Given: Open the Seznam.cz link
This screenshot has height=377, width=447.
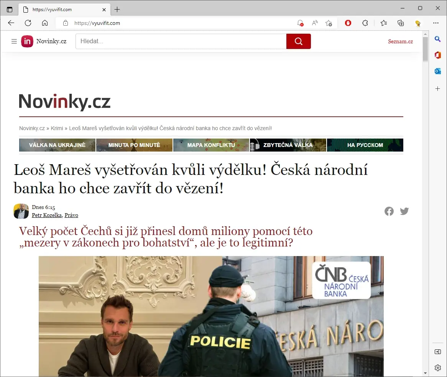Looking at the screenshot, I should [x=400, y=42].
